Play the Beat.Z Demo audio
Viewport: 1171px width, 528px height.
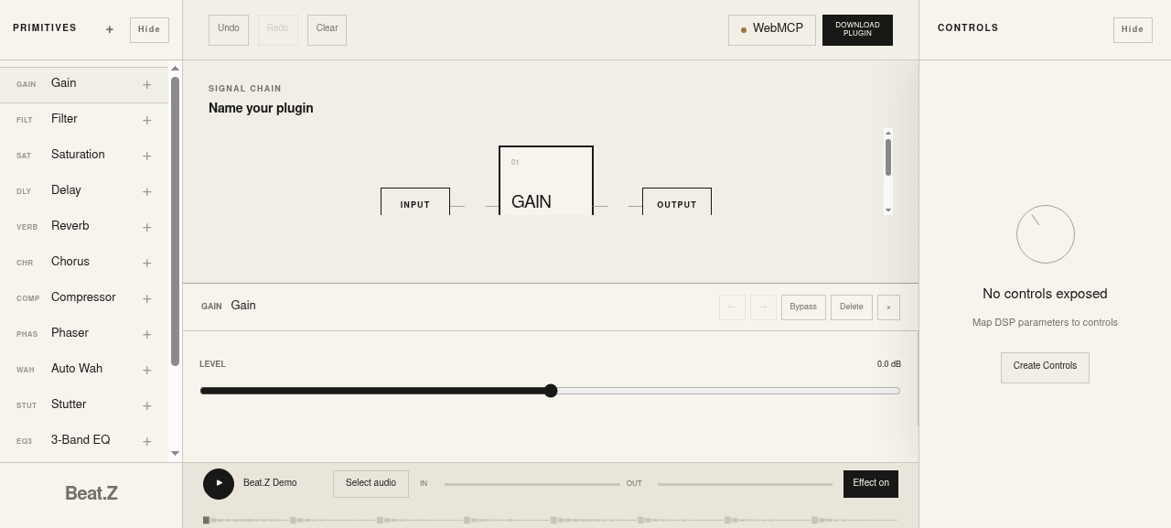(x=219, y=483)
